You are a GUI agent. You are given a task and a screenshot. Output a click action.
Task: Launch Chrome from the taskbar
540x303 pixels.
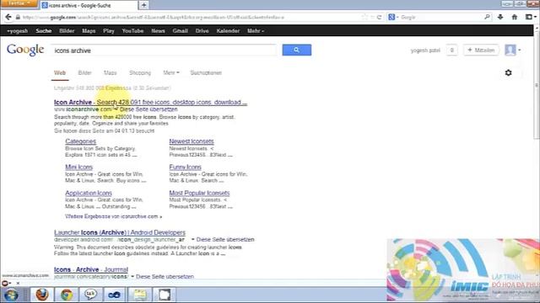[x=67, y=295]
